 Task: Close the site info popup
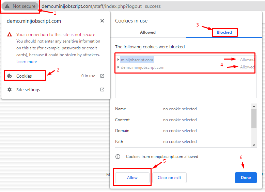(x=102, y=21)
